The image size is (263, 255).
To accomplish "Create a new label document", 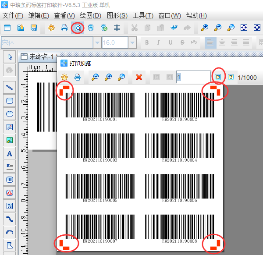I will point(7,28).
